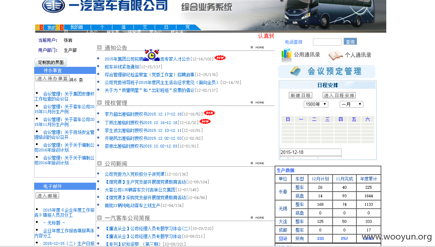
Task: Open notice 公司党委领导班子2015年度民主生活会征求意见
Action: pyautogui.click(x=162, y=82)
